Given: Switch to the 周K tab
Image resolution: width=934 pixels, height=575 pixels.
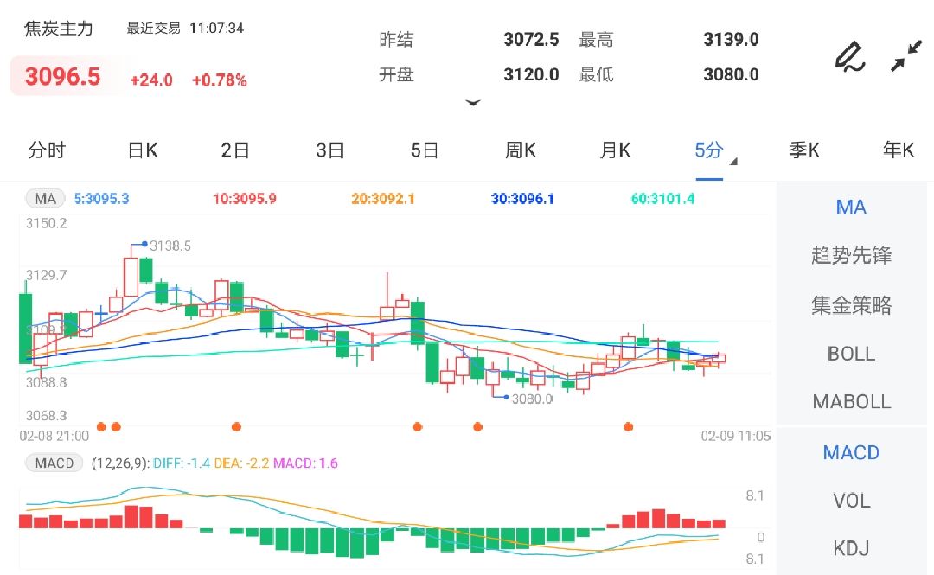Looking at the screenshot, I should click(520, 150).
